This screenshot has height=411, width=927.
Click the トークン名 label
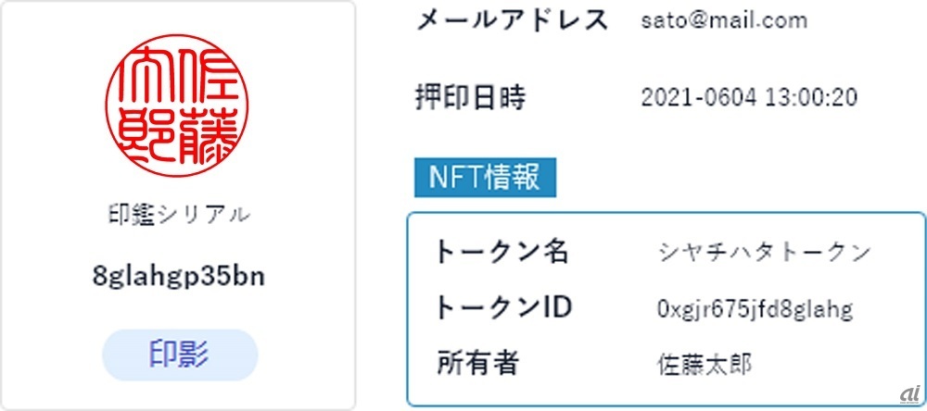(502, 252)
